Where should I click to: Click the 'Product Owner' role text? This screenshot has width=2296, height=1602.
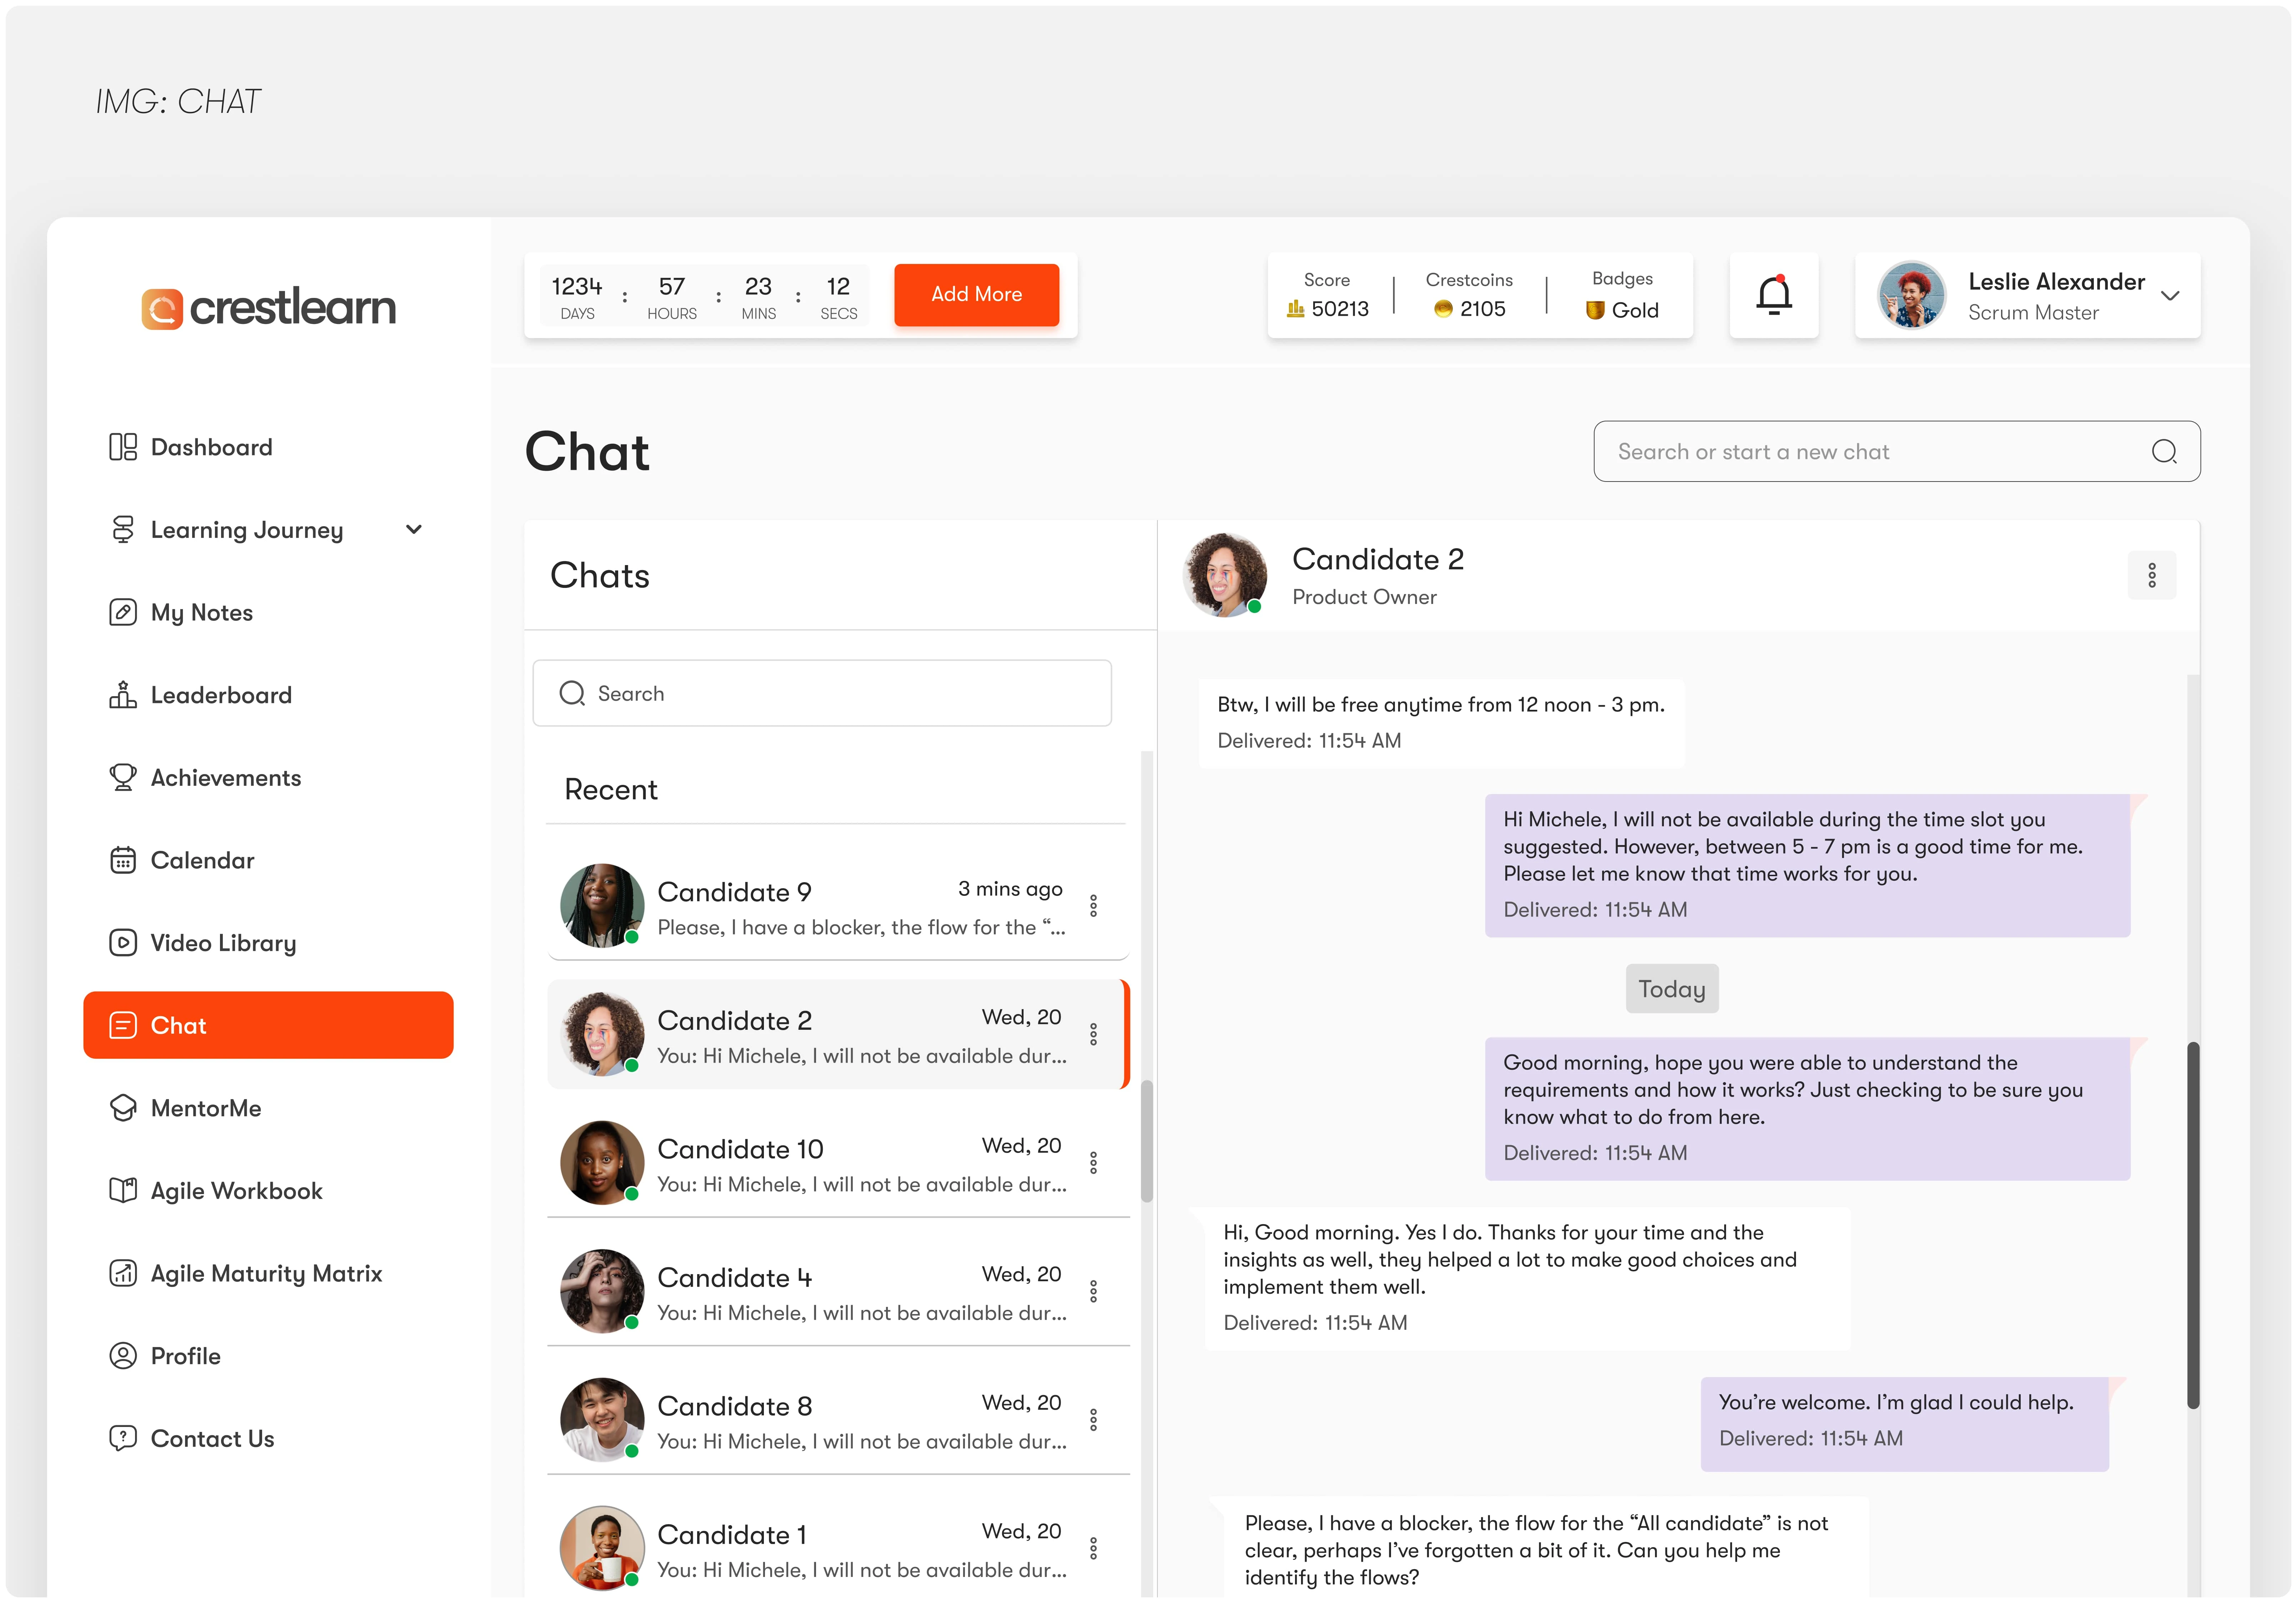tap(1364, 597)
